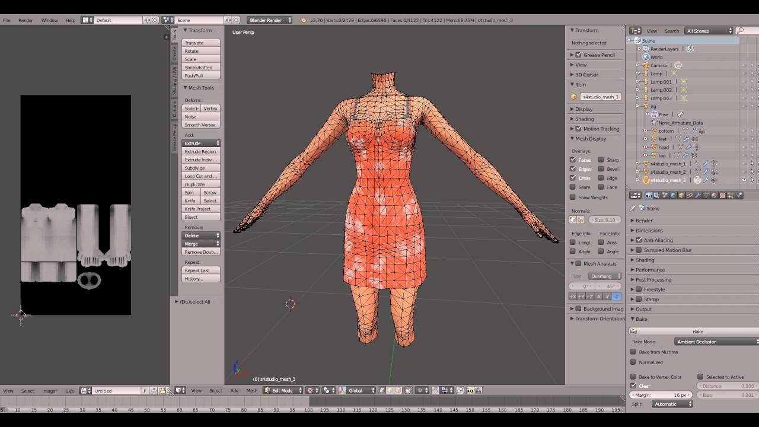The width and height of the screenshot is (759, 427).
Task: Click the image name field Untitled
Action: (x=116, y=391)
